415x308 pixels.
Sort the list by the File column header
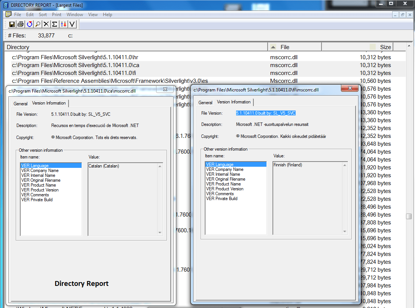pyautogui.click(x=295, y=47)
